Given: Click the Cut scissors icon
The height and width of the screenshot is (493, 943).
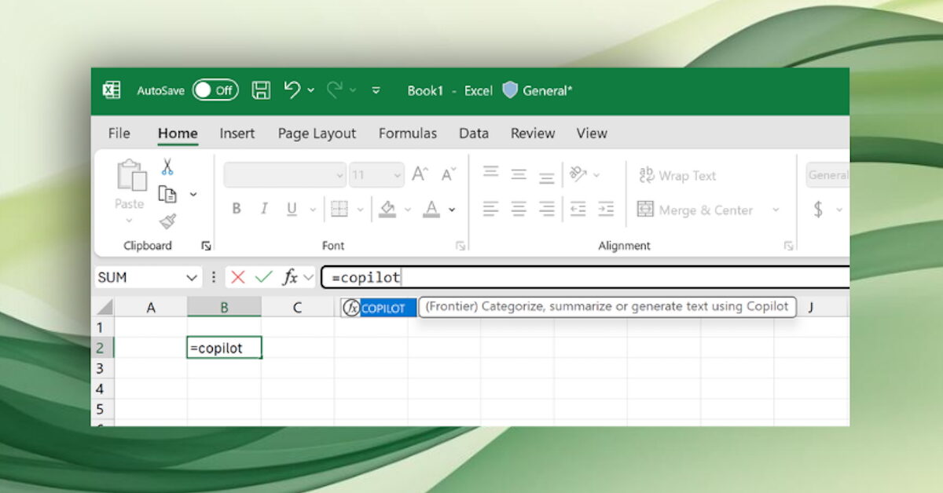Looking at the screenshot, I should tap(167, 166).
